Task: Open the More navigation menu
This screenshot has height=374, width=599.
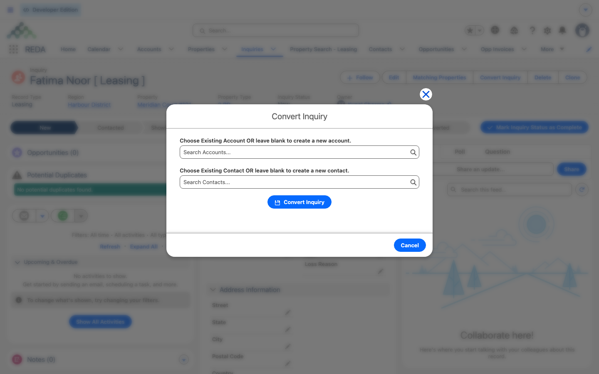Action: [x=552, y=49]
